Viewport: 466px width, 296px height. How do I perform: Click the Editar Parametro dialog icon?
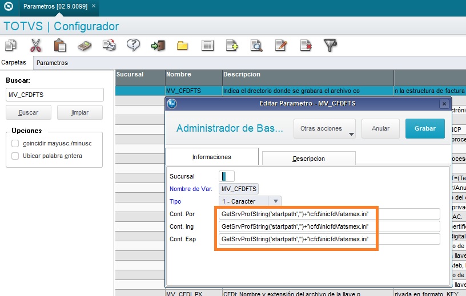pos(172,104)
